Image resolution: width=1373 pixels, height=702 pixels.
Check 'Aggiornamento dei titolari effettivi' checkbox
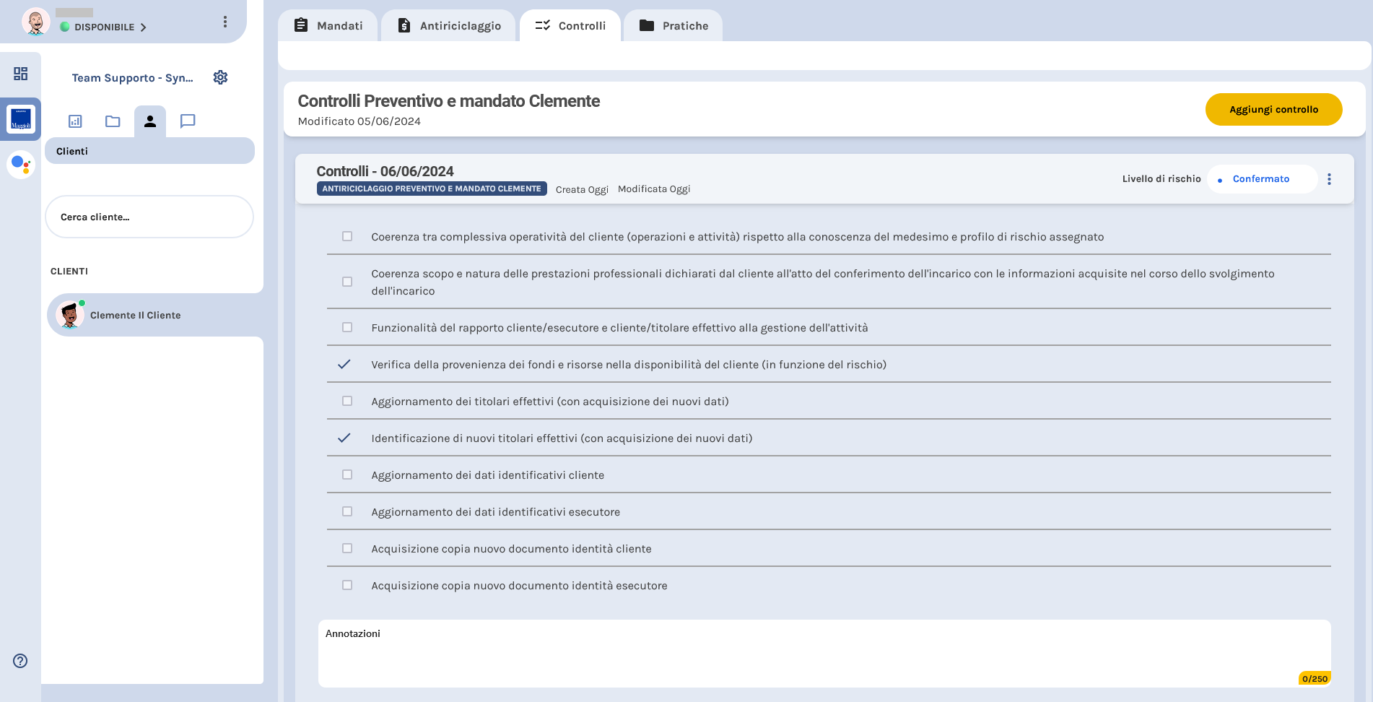click(346, 400)
